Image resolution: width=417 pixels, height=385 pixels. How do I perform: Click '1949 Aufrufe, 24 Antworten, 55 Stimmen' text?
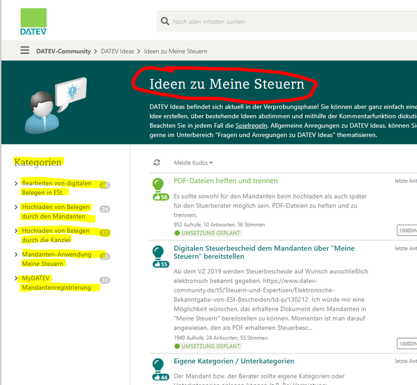tap(221, 337)
